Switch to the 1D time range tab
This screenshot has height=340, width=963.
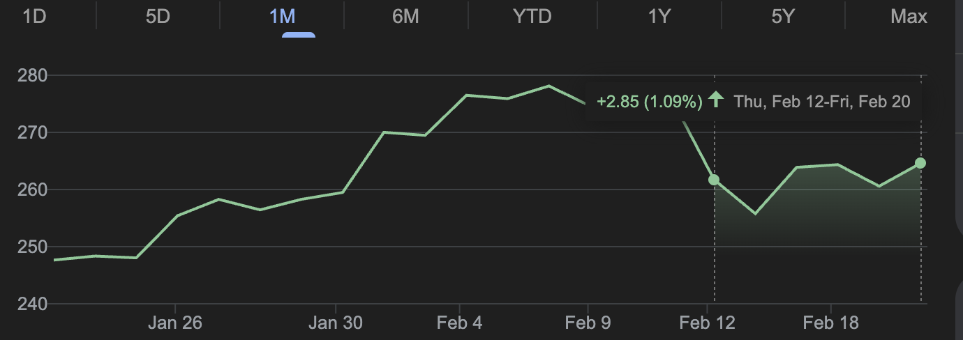(34, 17)
